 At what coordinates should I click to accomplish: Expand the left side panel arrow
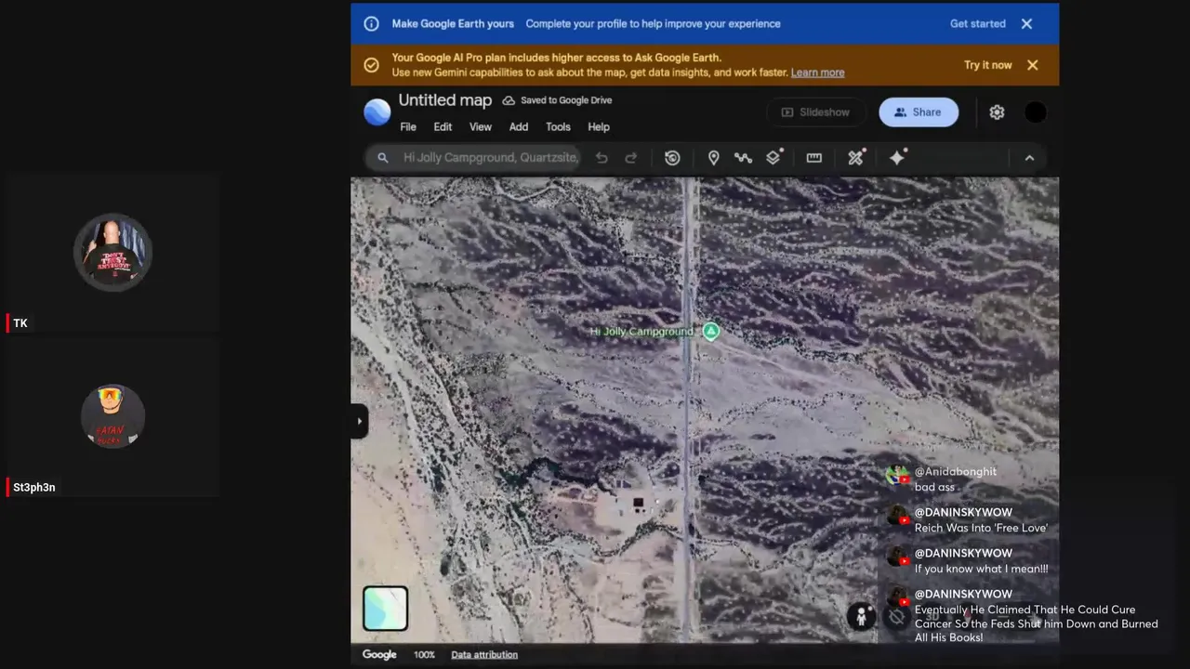coord(360,421)
